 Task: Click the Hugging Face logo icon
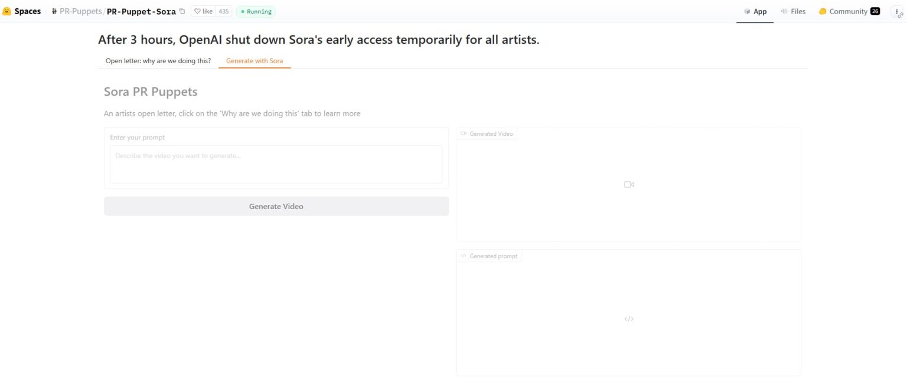pos(7,11)
